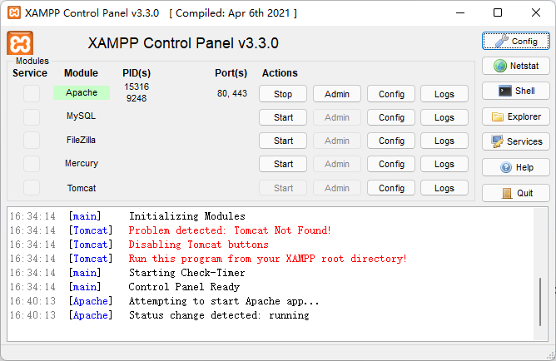This screenshot has height=361, width=556.
Task: Click log line 'Initializing Modules'
Action: pyautogui.click(x=187, y=216)
